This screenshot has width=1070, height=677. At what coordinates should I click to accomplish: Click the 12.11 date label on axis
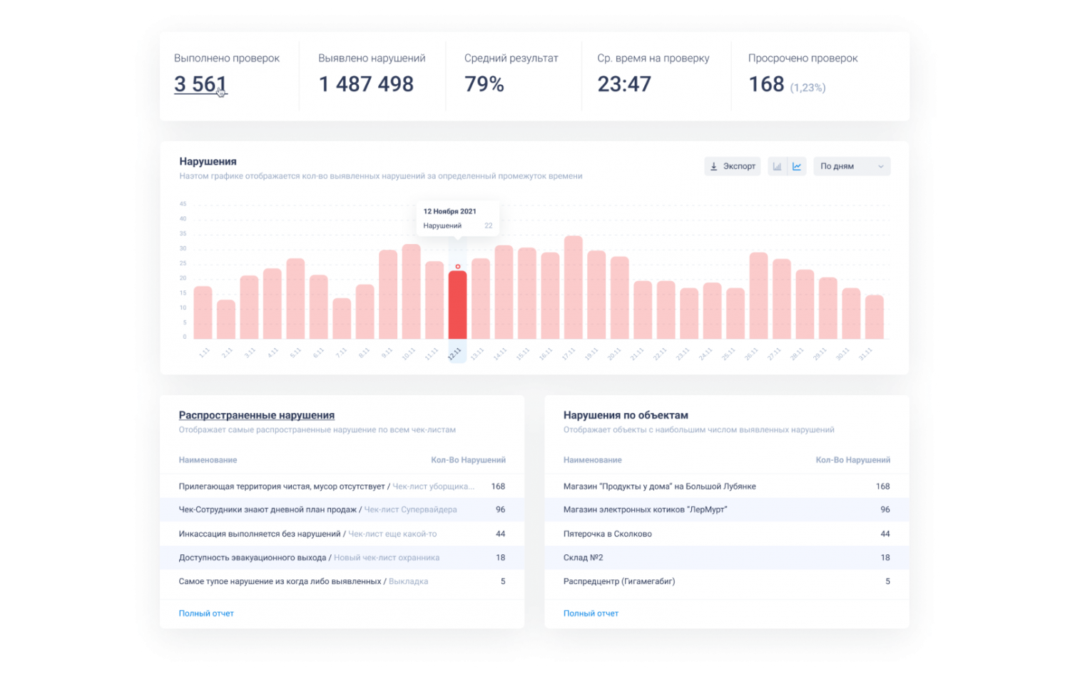455,354
